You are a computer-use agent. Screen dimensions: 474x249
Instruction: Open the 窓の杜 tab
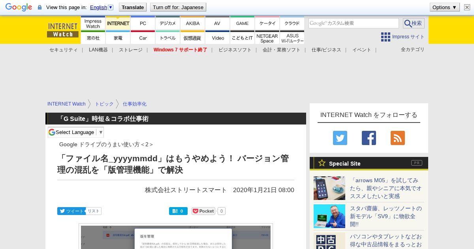[x=93, y=38]
